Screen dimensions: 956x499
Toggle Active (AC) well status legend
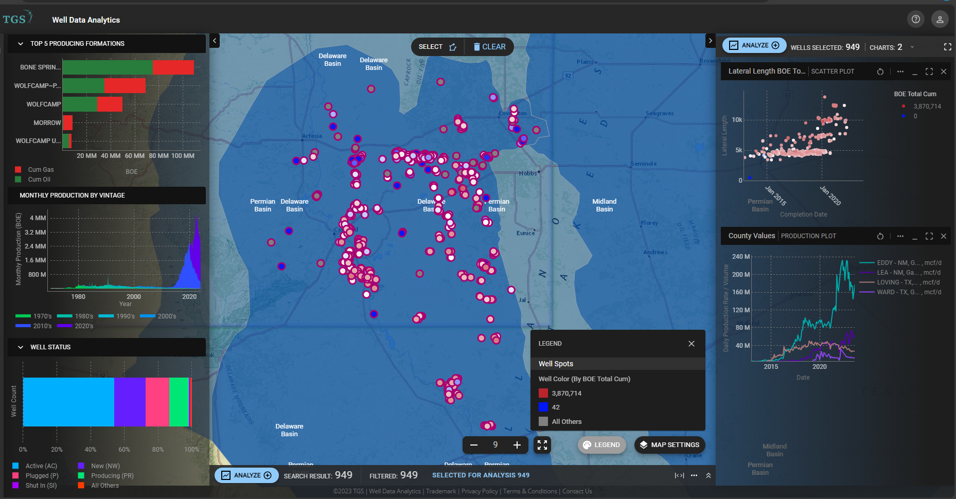click(x=34, y=466)
